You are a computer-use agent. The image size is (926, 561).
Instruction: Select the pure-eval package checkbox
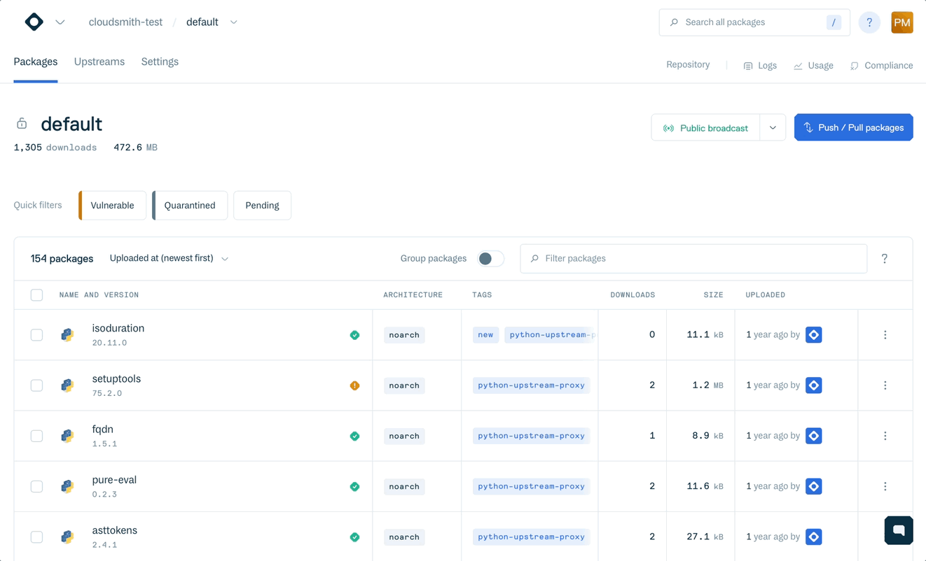click(x=36, y=486)
